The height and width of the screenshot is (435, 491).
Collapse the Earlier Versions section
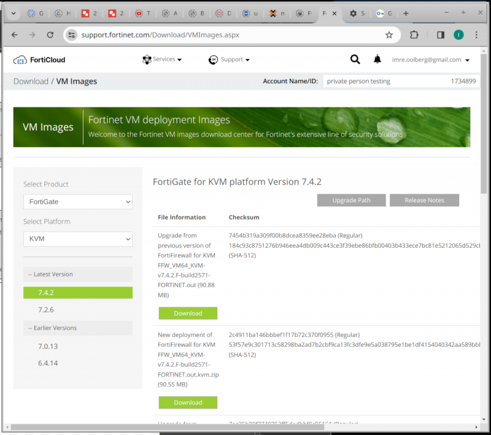coord(78,328)
